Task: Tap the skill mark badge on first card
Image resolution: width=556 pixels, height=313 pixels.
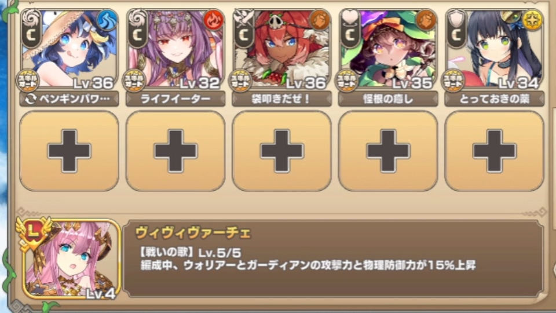Action: click(x=28, y=81)
